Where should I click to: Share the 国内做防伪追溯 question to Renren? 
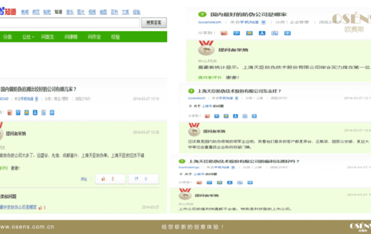(x=35, y=112)
